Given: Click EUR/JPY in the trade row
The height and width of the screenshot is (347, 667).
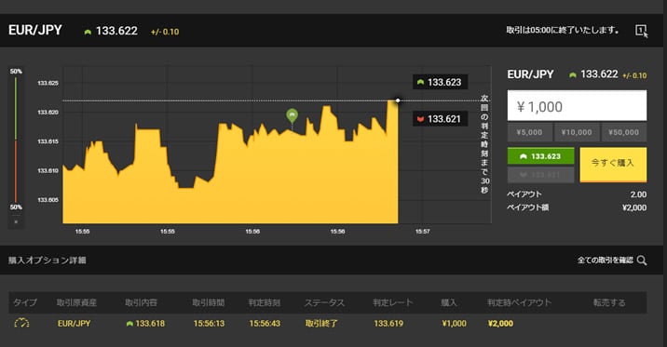Looking at the screenshot, I should [x=74, y=324].
